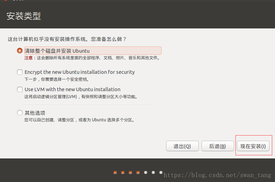Select the erase disk and install Ubuntu radio button

pyautogui.click(x=20, y=51)
